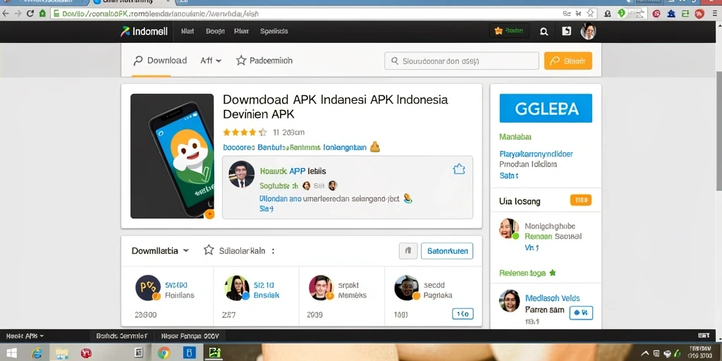Click the bookmark square icon beside header search
This screenshot has width=722, height=361.
tap(566, 31)
